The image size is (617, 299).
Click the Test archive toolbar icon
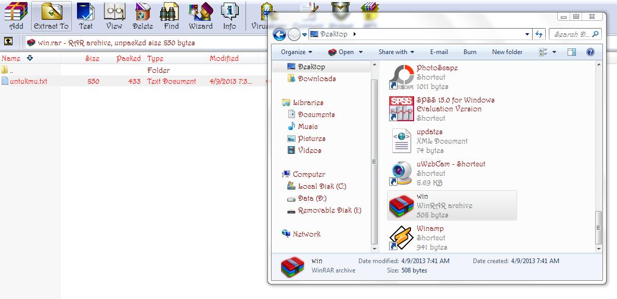tap(85, 16)
